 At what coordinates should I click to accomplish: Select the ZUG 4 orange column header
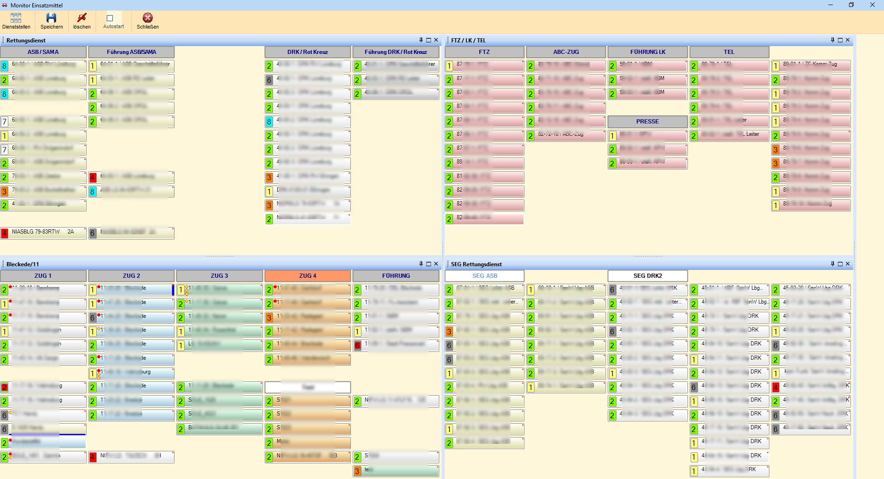point(308,276)
